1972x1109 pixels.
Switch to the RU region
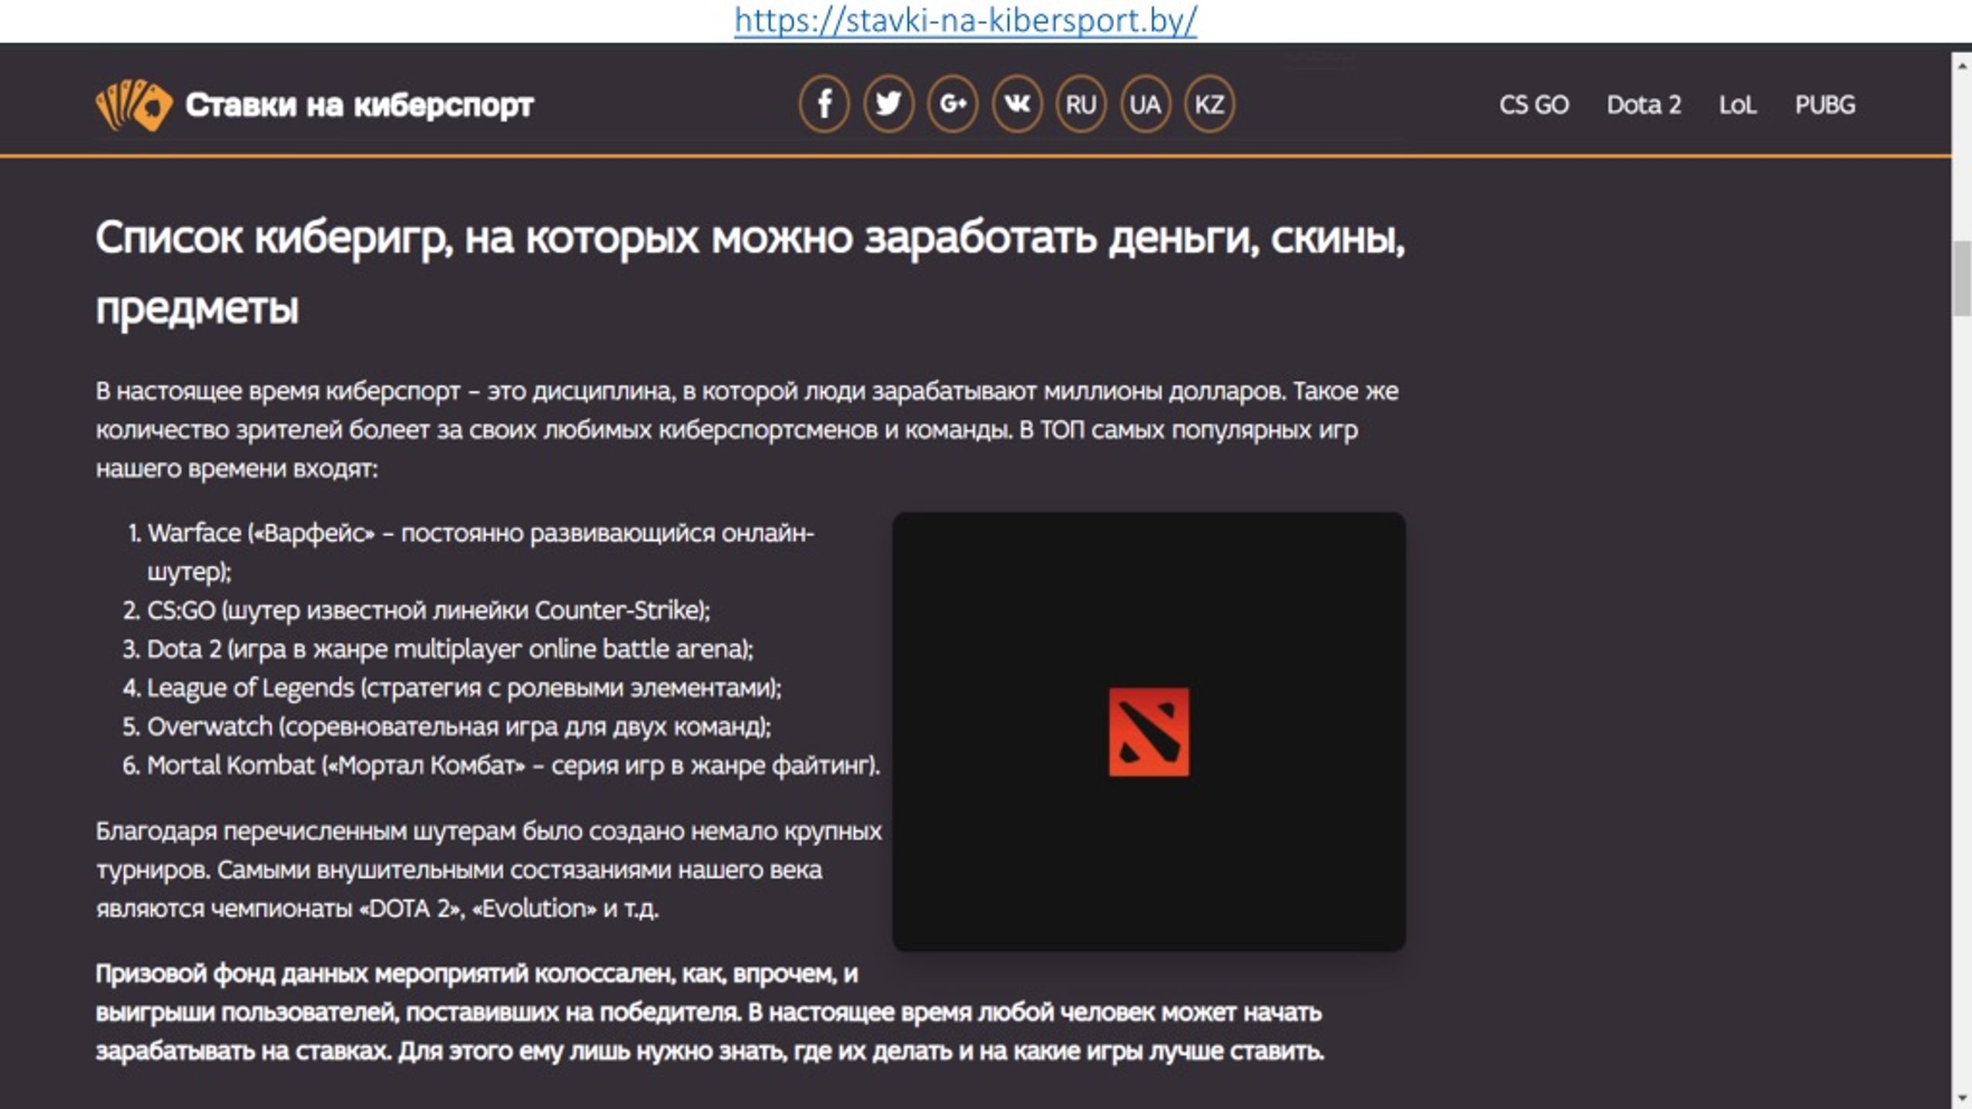click(1081, 104)
